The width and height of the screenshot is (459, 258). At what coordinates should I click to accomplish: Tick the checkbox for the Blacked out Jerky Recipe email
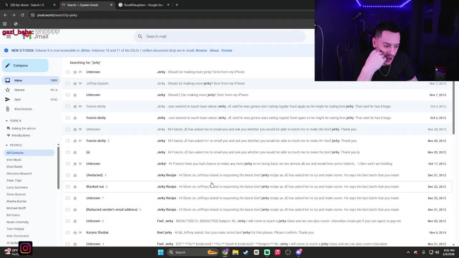click(67, 187)
